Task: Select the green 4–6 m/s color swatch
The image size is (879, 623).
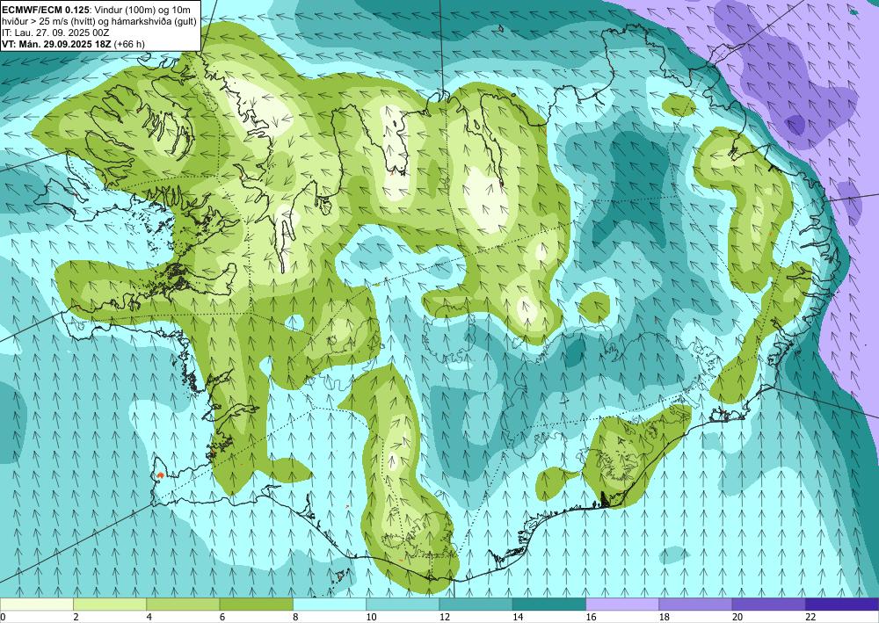Action: pyautogui.click(x=183, y=605)
